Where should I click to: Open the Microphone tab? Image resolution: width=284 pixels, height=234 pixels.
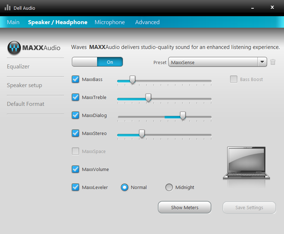click(110, 22)
